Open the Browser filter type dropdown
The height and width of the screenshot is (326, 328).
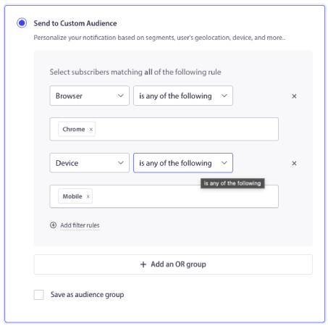pos(89,96)
